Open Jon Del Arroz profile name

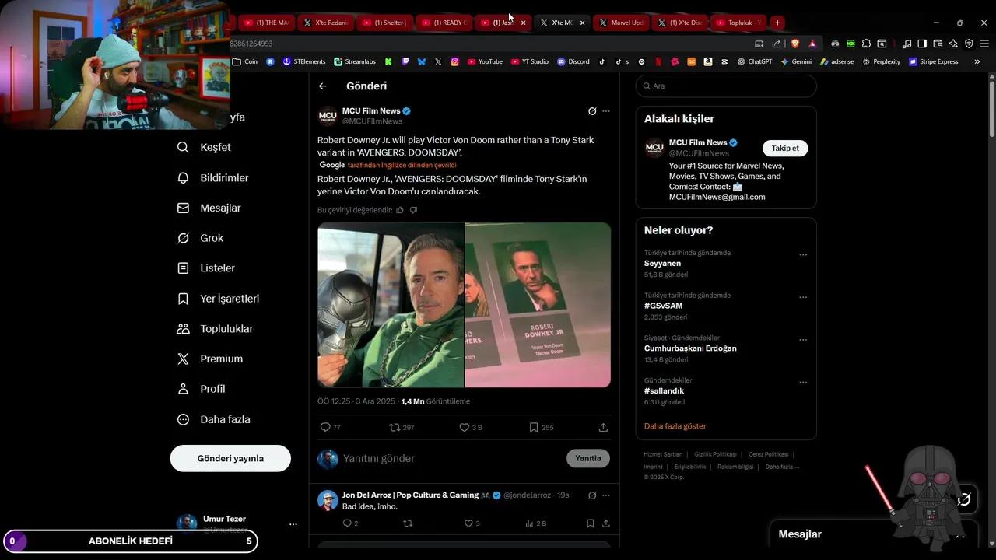(x=410, y=495)
